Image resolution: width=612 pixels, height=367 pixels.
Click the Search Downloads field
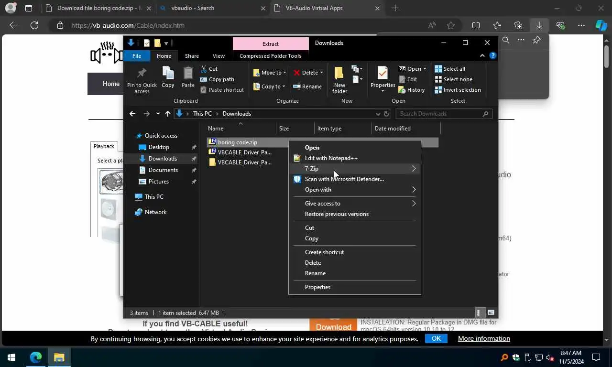click(444, 114)
